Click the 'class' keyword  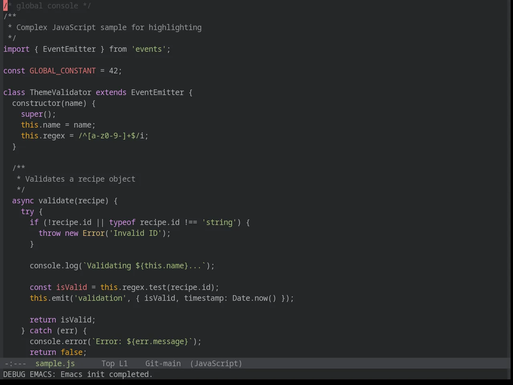14,92
